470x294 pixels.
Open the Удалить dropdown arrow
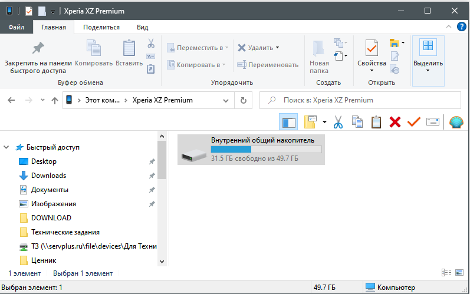[x=278, y=48]
